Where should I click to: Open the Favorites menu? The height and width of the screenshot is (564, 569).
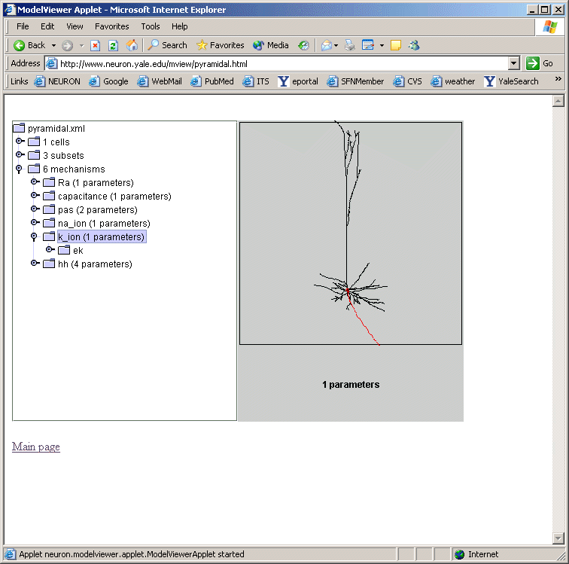pos(111,26)
